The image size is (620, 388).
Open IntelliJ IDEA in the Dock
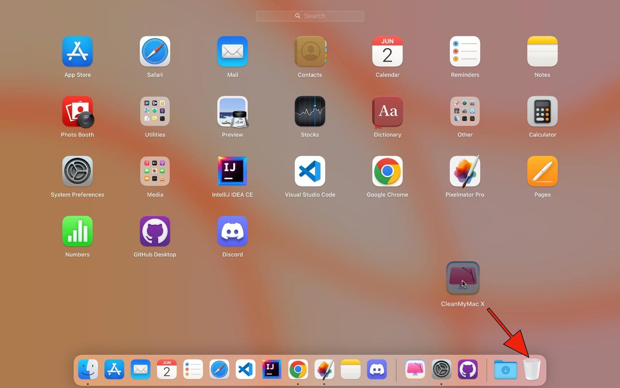pos(272,369)
